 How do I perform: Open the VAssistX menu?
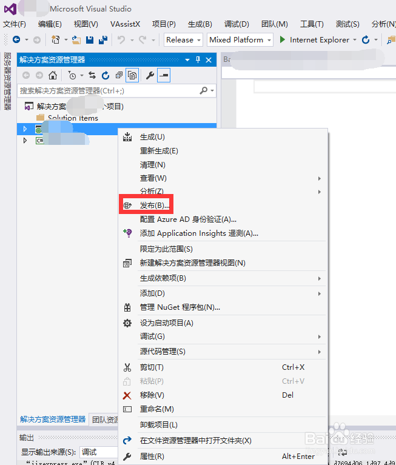125,24
